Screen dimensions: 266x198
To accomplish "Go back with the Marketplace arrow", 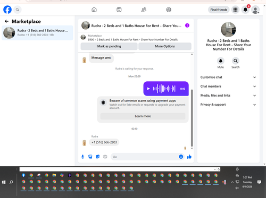I will coord(6,21).
